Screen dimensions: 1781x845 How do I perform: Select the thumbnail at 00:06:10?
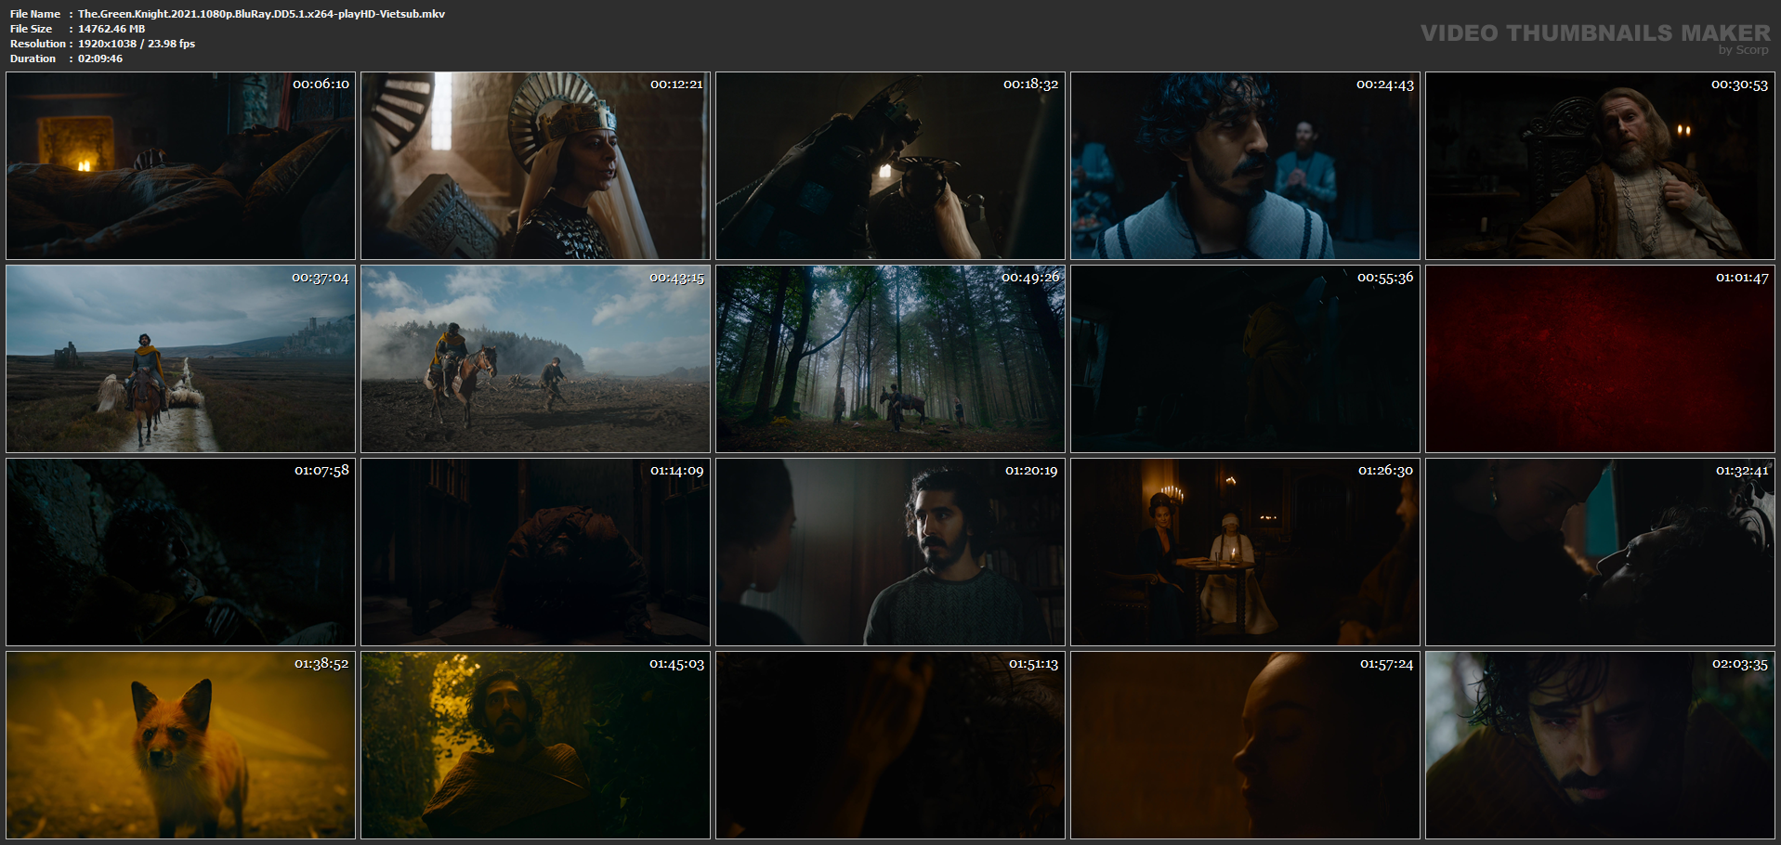click(x=181, y=165)
